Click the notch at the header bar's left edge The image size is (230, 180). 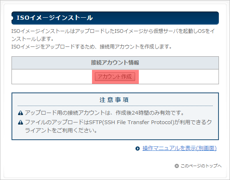pos(12,18)
